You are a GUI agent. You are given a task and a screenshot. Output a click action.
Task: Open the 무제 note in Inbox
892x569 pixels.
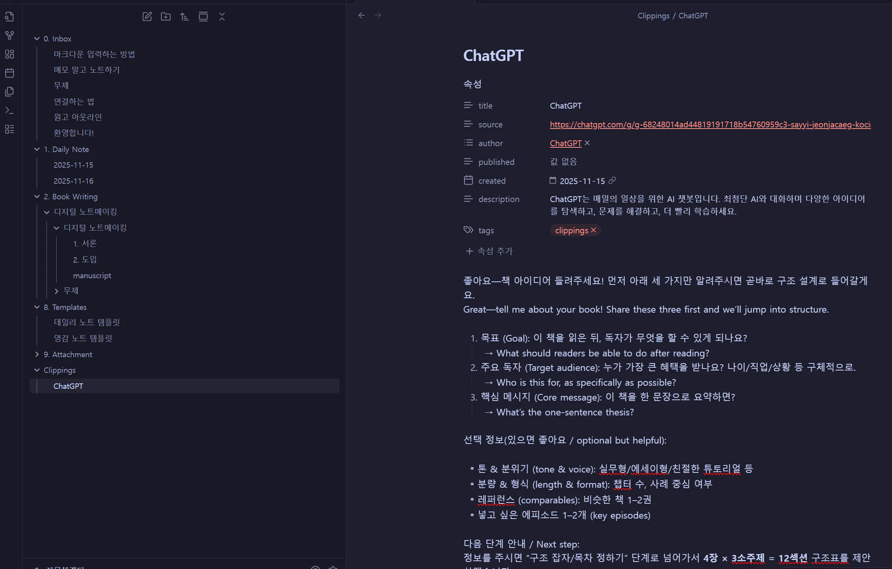(x=61, y=86)
